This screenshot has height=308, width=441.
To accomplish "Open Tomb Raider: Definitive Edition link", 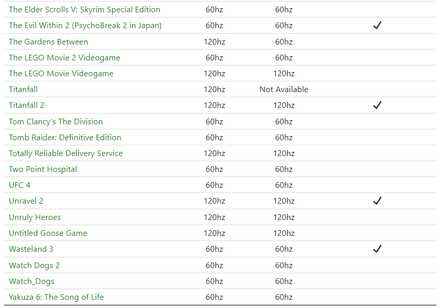I will 65,138.
